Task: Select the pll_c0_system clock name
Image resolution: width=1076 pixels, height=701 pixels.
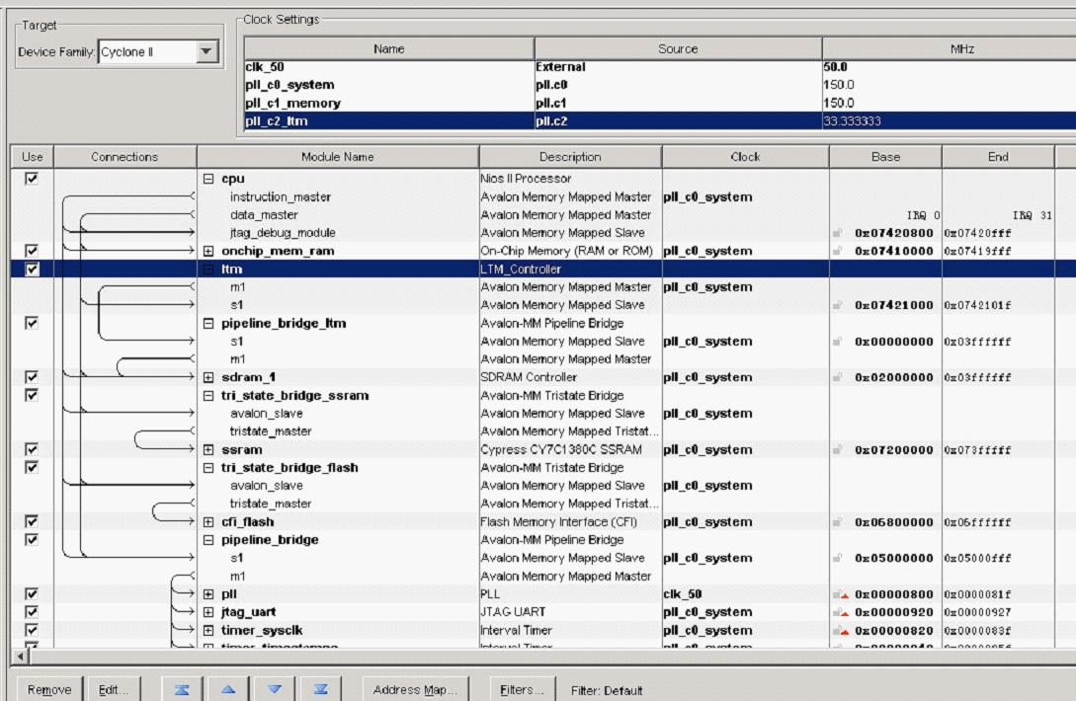Action: [x=290, y=85]
